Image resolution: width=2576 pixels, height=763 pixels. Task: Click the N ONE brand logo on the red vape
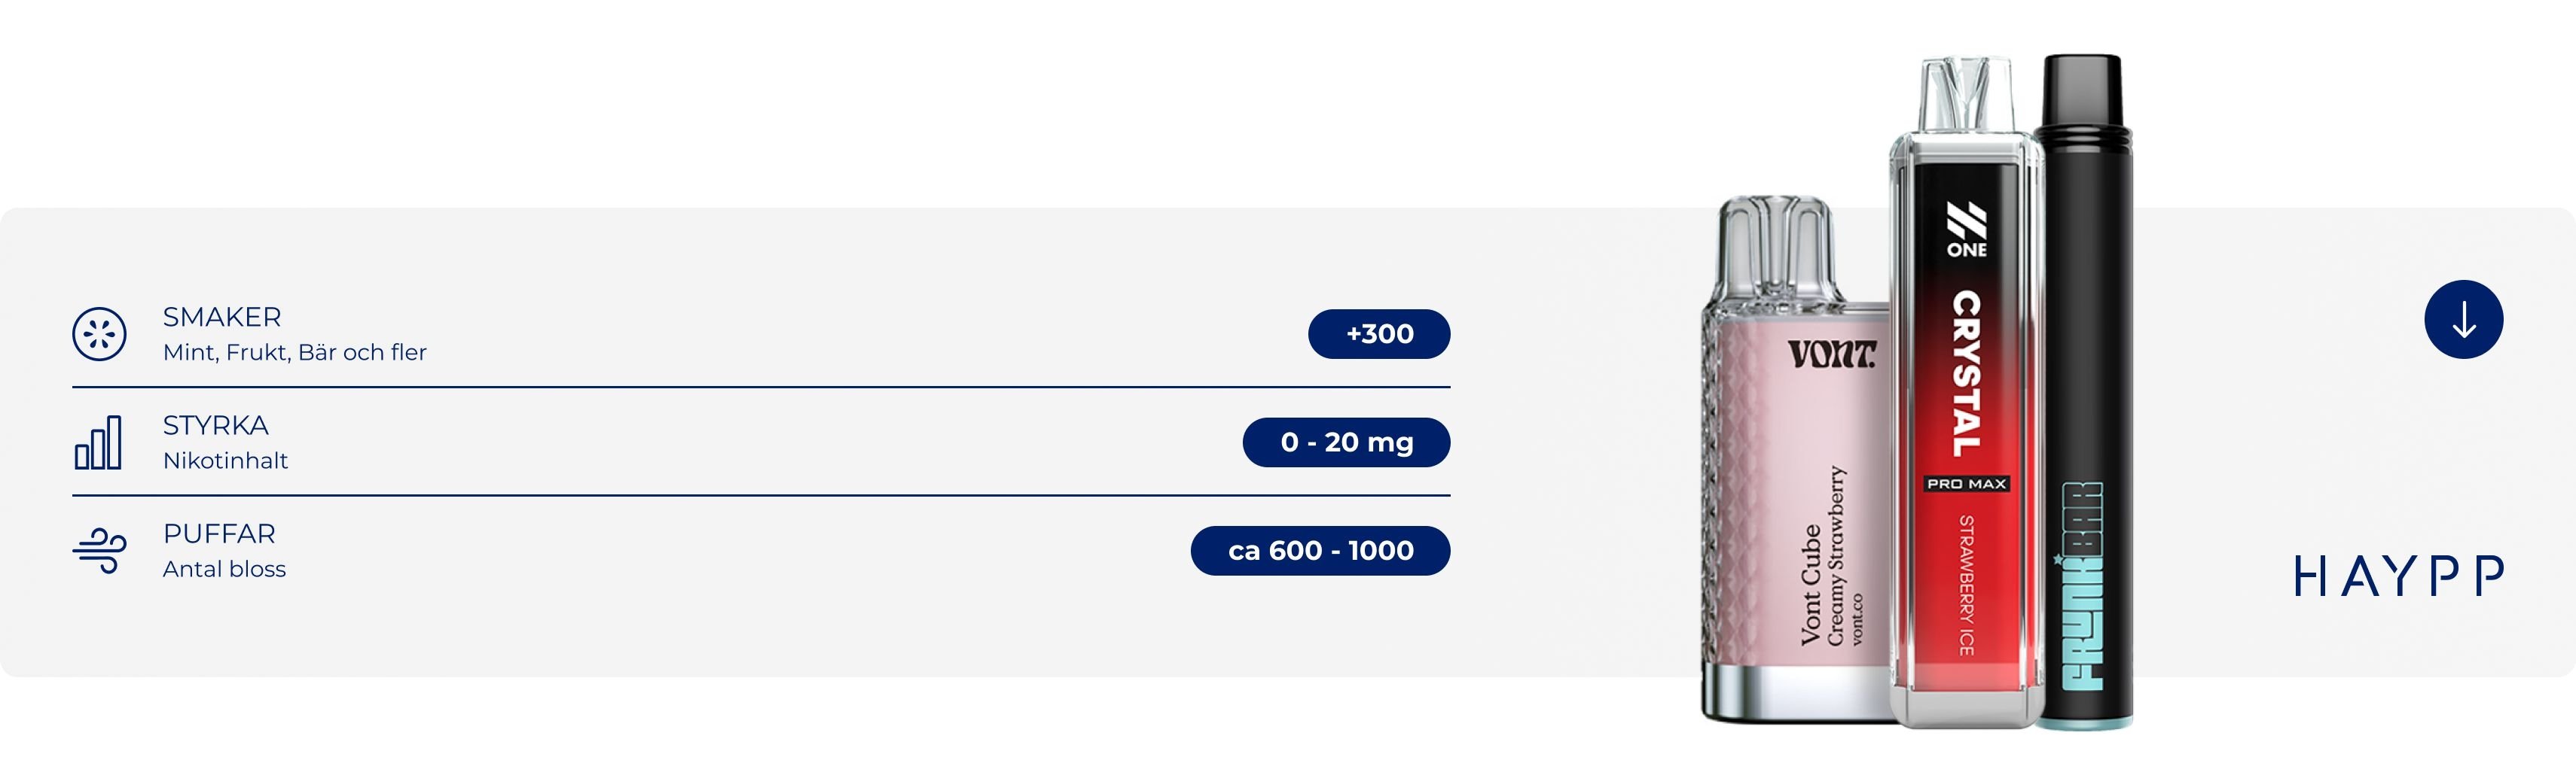click(x=1966, y=230)
